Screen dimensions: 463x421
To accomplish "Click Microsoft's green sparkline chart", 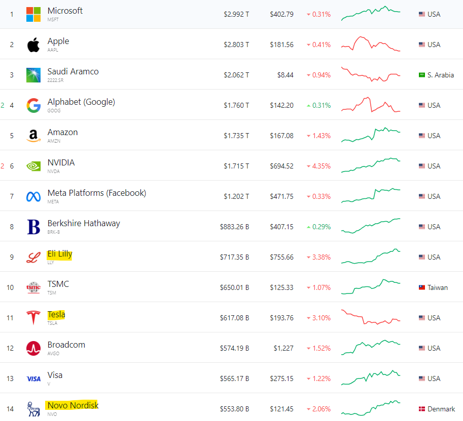I will (371, 13).
